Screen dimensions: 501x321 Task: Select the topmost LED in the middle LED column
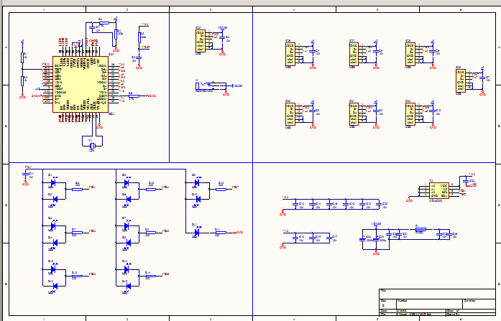[127, 183]
